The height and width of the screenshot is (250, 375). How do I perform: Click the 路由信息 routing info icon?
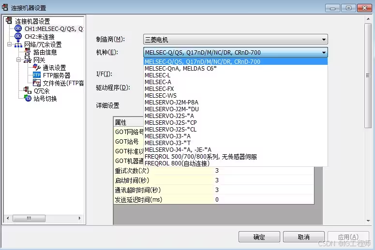28,52
